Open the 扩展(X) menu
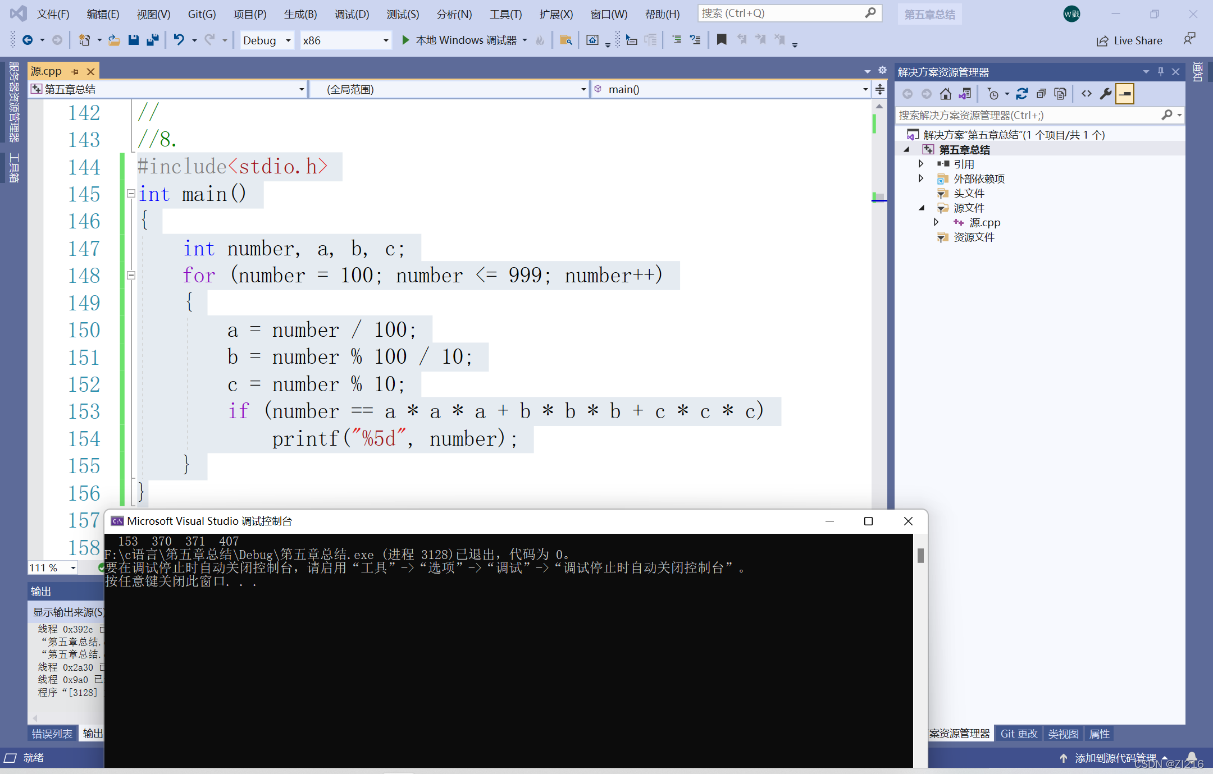 click(556, 14)
